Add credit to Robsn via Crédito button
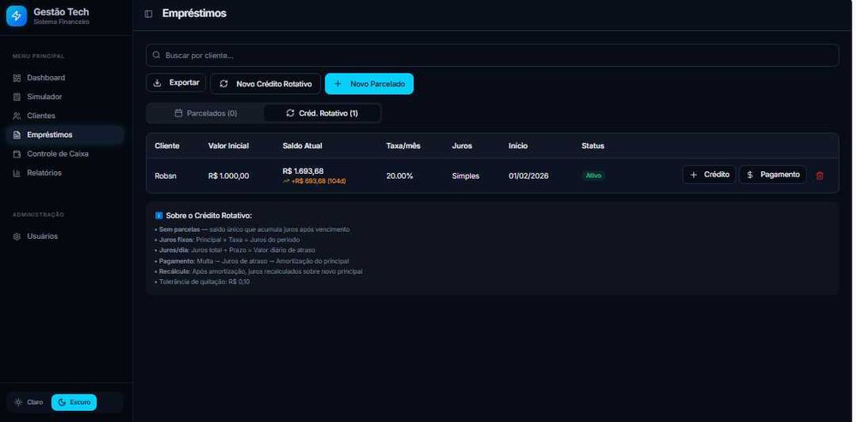The width and height of the screenshot is (856, 422). click(x=709, y=175)
